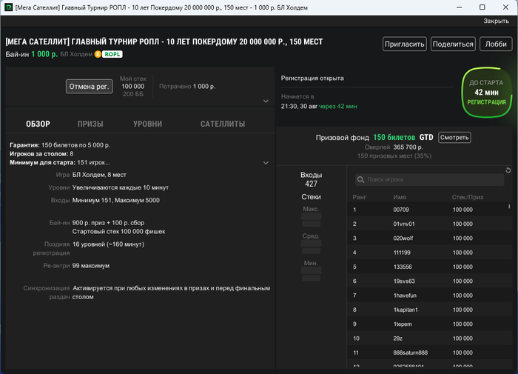Select player 19svs63 row
The image size is (518, 374).
pyautogui.click(x=429, y=281)
